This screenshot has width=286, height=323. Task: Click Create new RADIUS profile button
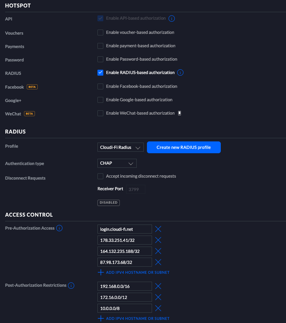point(184,147)
